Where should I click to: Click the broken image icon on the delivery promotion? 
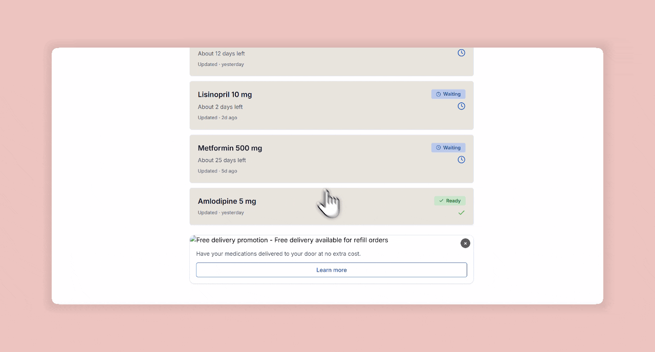(193, 239)
